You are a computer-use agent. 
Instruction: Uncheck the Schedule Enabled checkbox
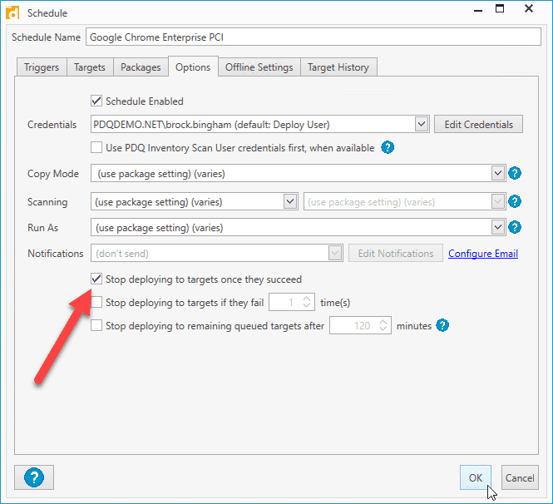(x=96, y=101)
